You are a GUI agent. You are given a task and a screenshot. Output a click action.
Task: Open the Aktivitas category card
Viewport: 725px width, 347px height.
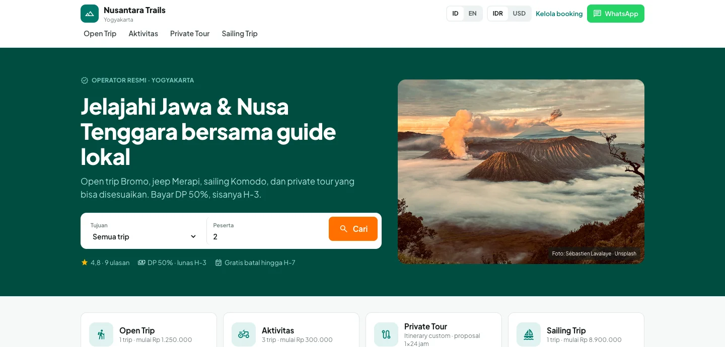point(291,330)
